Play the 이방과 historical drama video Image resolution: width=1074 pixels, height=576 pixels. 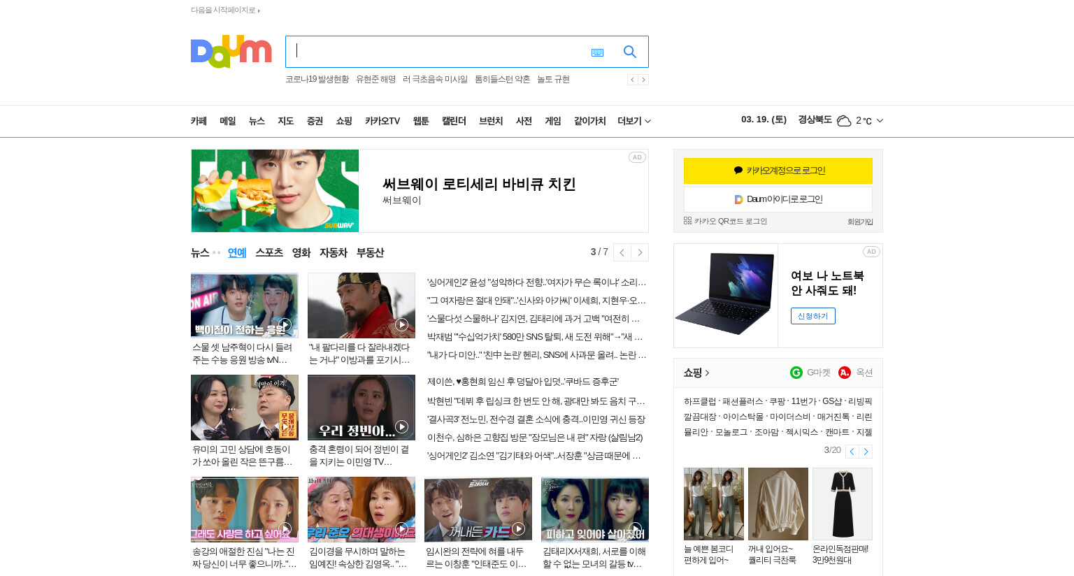point(361,305)
